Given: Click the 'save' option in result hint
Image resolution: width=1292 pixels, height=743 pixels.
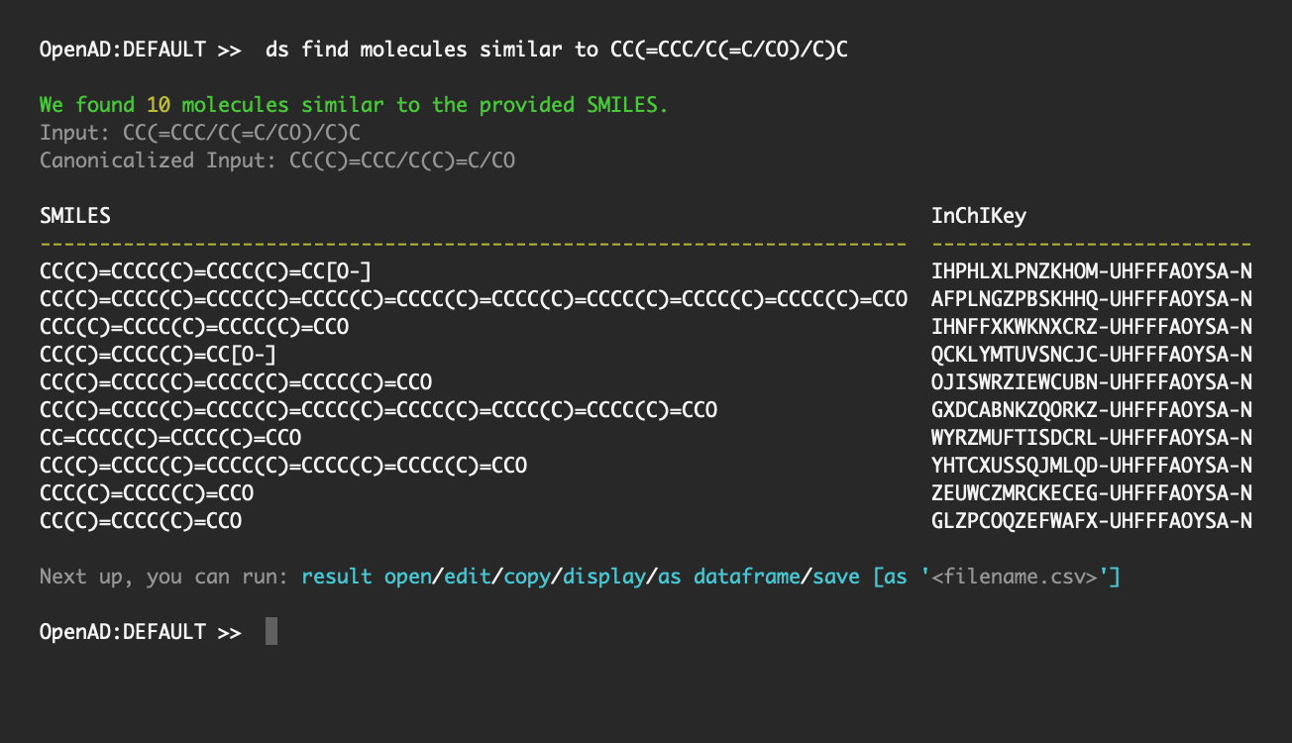Looking at the screenshot, I should (836, 577).
